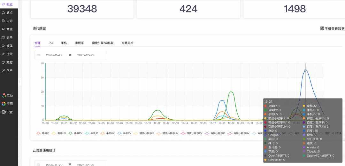
Task: Click the OpenAI(ChatGPT): 0 tooltip entry
Action: tap(318, 155)
